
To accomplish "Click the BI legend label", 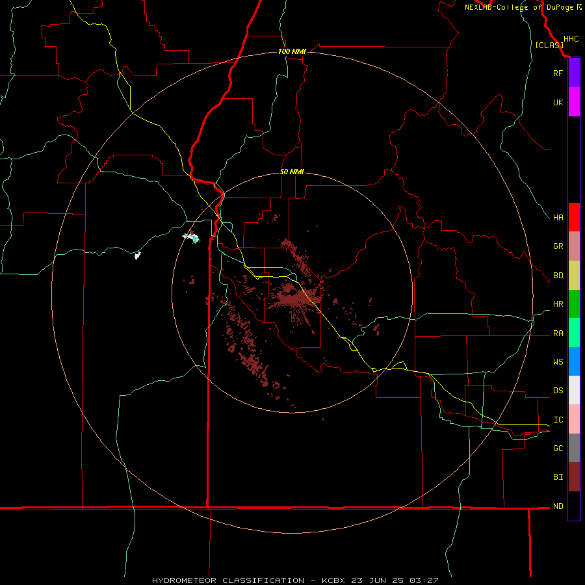I will pyautogui.click(x=558, y=477).
